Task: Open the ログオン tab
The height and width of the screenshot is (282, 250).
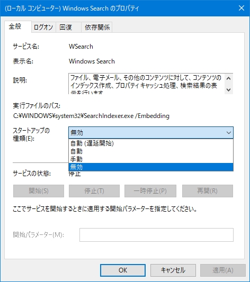Action: point(43,28)
